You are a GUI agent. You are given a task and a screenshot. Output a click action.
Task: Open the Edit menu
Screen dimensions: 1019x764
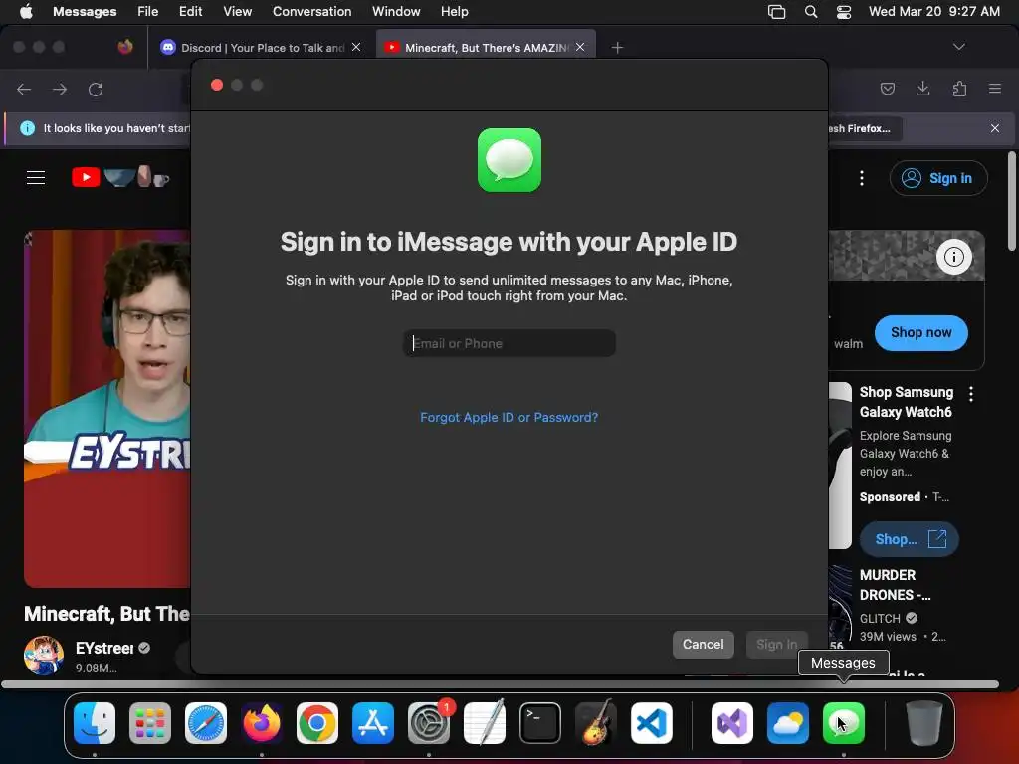pos(190,12)
